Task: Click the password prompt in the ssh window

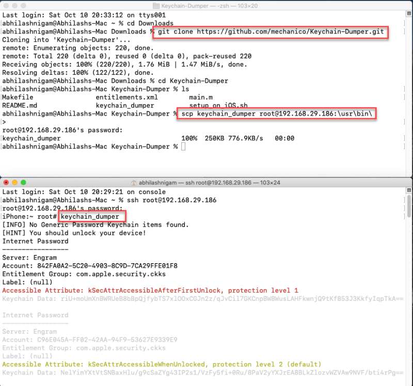Action: (x=62, y=208)
